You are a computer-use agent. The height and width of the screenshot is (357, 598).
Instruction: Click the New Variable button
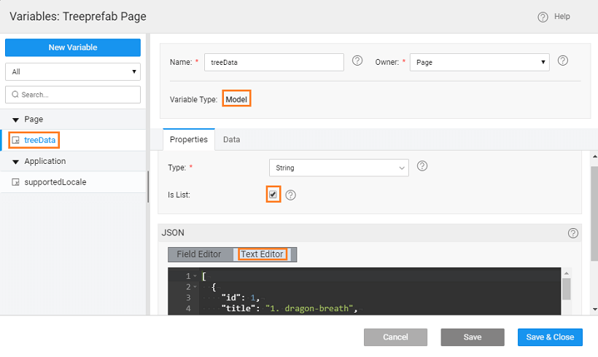click(x=73, y=47)
